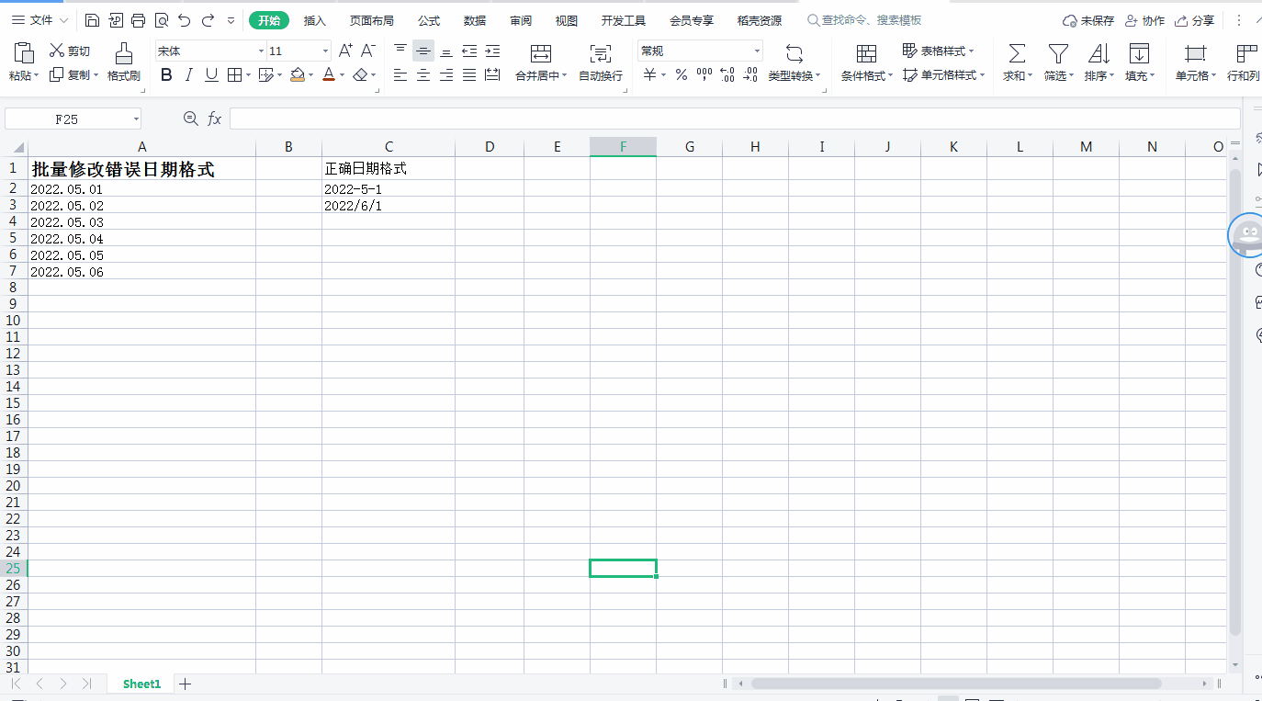Click the Wrap Text (自动换行) icon

[x=601, y=53]
